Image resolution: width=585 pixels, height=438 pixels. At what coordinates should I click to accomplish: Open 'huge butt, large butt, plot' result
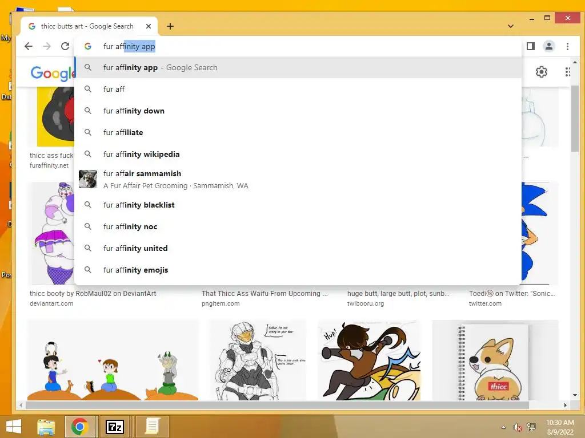(x=398, y=294)
